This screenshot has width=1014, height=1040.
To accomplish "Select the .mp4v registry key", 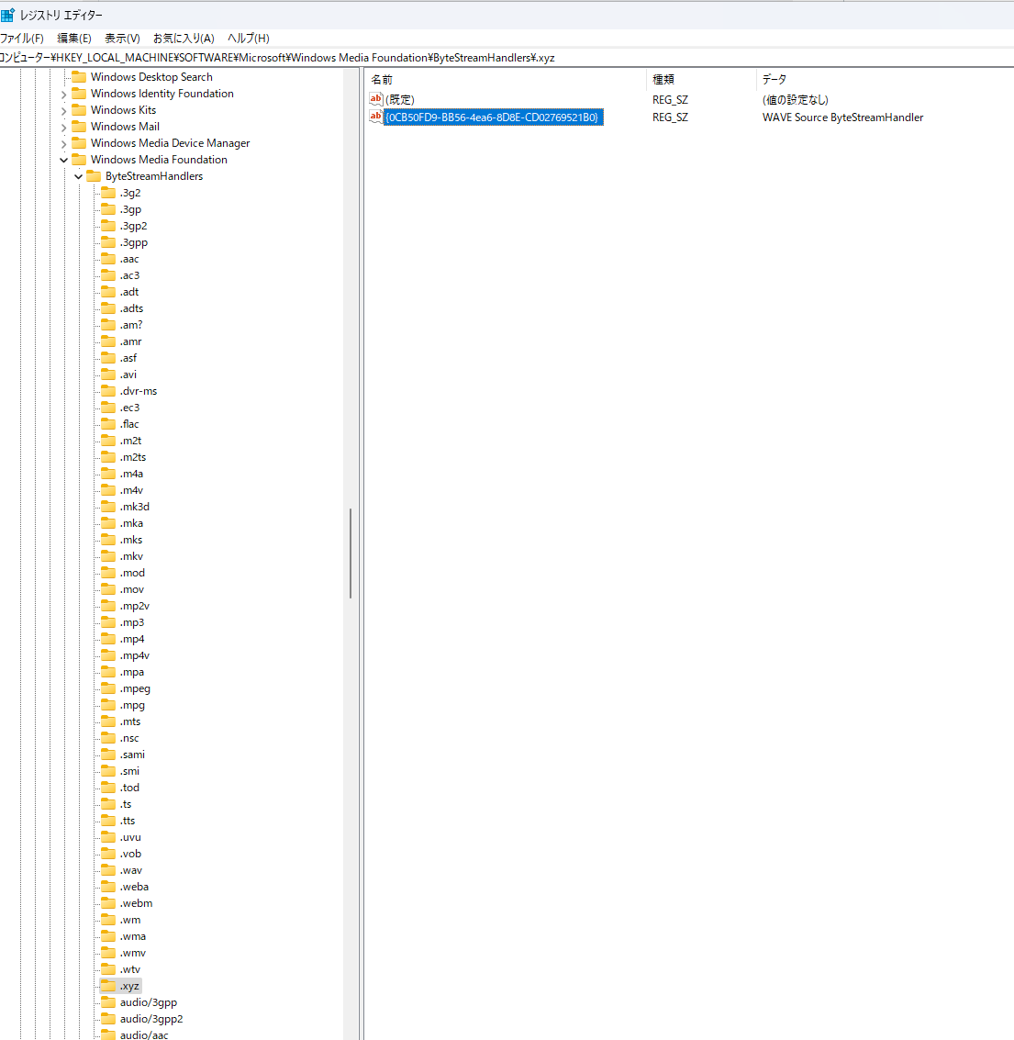I will (x=135, y=655).
